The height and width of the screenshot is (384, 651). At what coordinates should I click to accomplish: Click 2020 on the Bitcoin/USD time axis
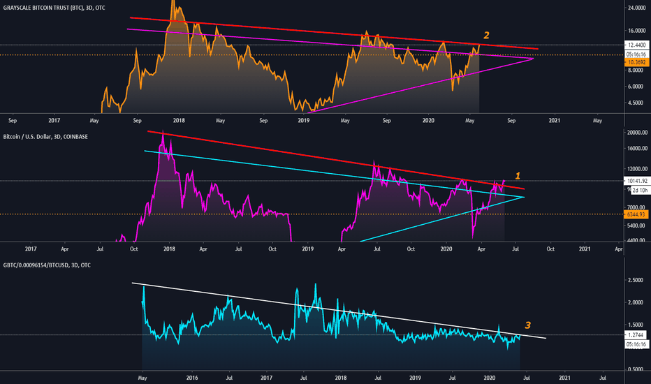pyautogui.click(x=446, y=249)
